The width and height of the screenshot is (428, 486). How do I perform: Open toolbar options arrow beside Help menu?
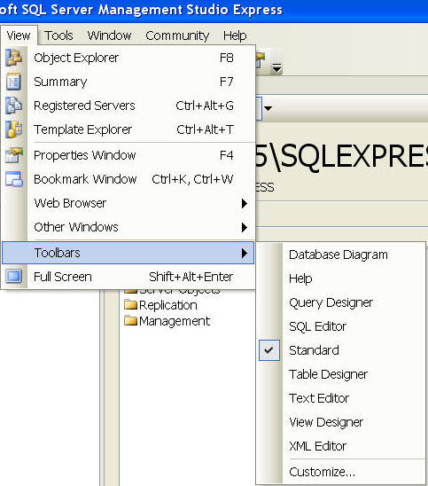(x=276, y=68)
